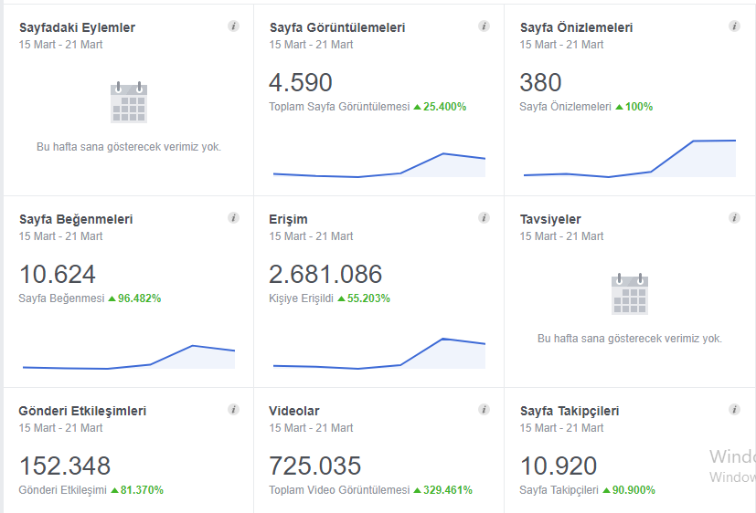
Task: Click calendar icon in Sayfadaki Eylemler card
Action: click(129, 102)
